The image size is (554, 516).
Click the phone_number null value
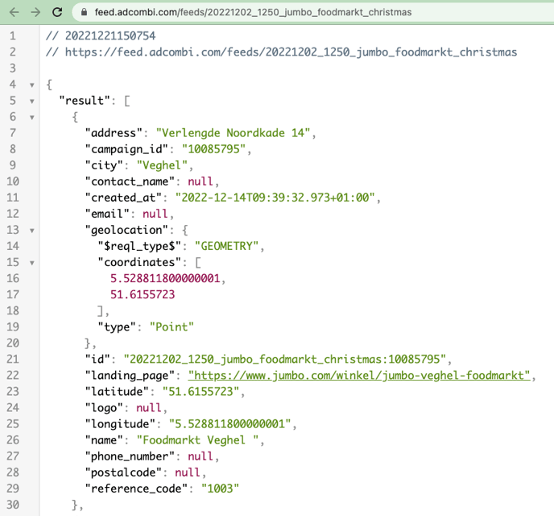201,456
